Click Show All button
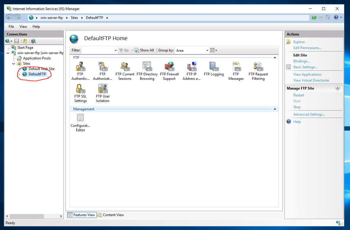 (144, 50)
